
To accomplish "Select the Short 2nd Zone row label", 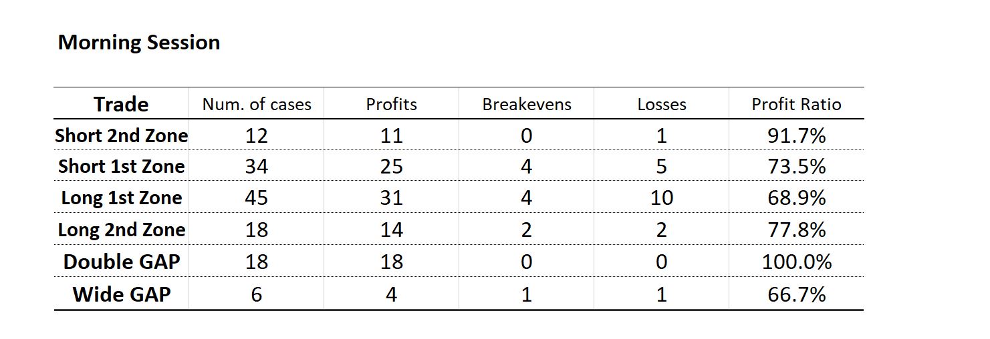I will pyautogui.click(x=121, y=135).
